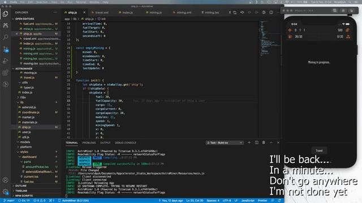Viewport: 362px width, 203px height.
Task: Maximize the terminal panel with chevron up
Action: 271,143
